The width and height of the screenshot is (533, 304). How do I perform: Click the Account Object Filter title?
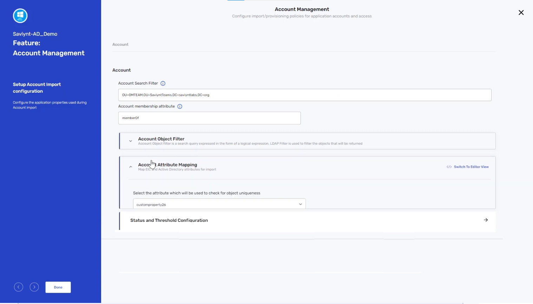click(x=161, y=139)
